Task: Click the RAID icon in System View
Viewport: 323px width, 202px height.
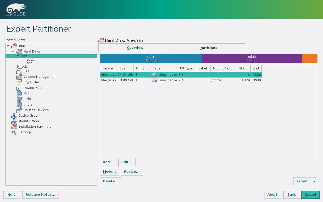Action: 19,71
